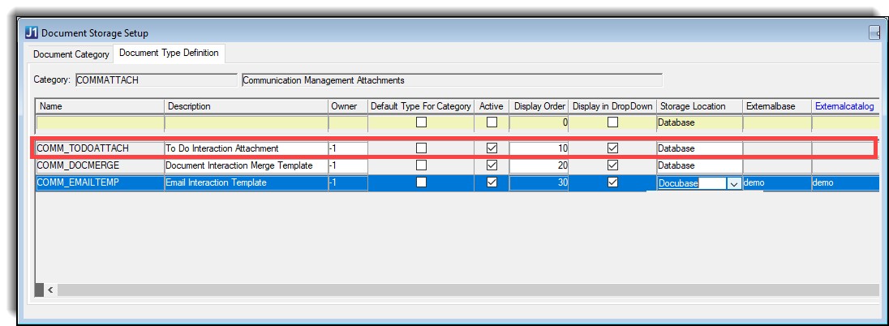Screen dimensions: 889x326
Task: Click Display Order value 20
Action: point(539,165)
